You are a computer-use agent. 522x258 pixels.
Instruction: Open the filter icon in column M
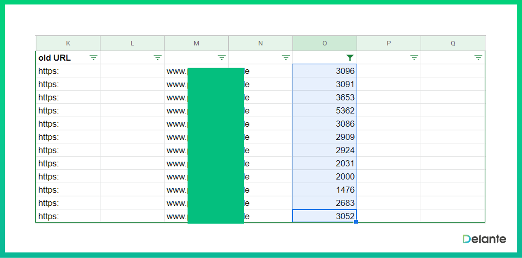coord(222,58)
